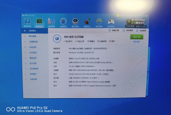Image resolution: width=171 pixels, height=115 pixels.
Task: Click the computer model value with scan date
Action: click(88, 49)
